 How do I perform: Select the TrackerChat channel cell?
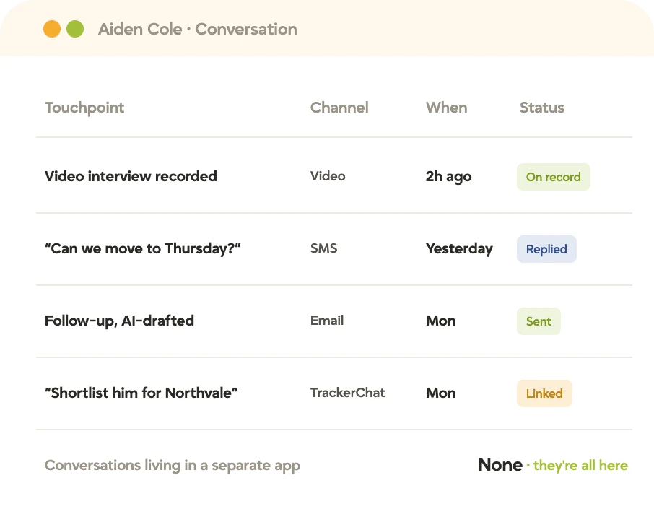tap(347, 393)
